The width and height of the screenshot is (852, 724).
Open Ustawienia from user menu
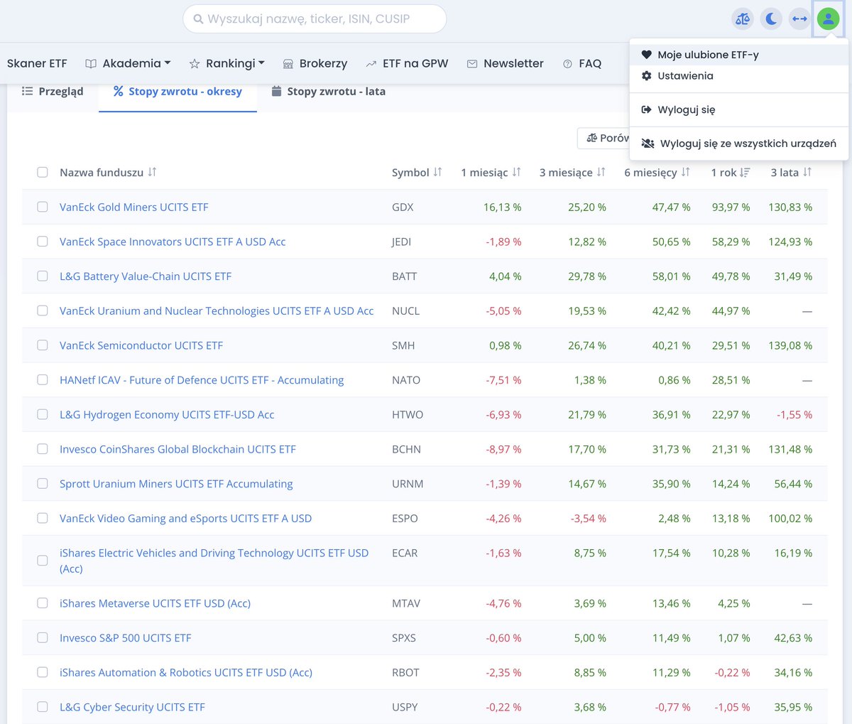pyautogui.click(x=739, y=75)
